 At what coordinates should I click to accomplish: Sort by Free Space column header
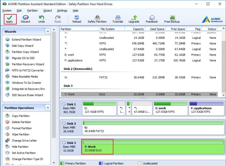click(x=176, y=29)
